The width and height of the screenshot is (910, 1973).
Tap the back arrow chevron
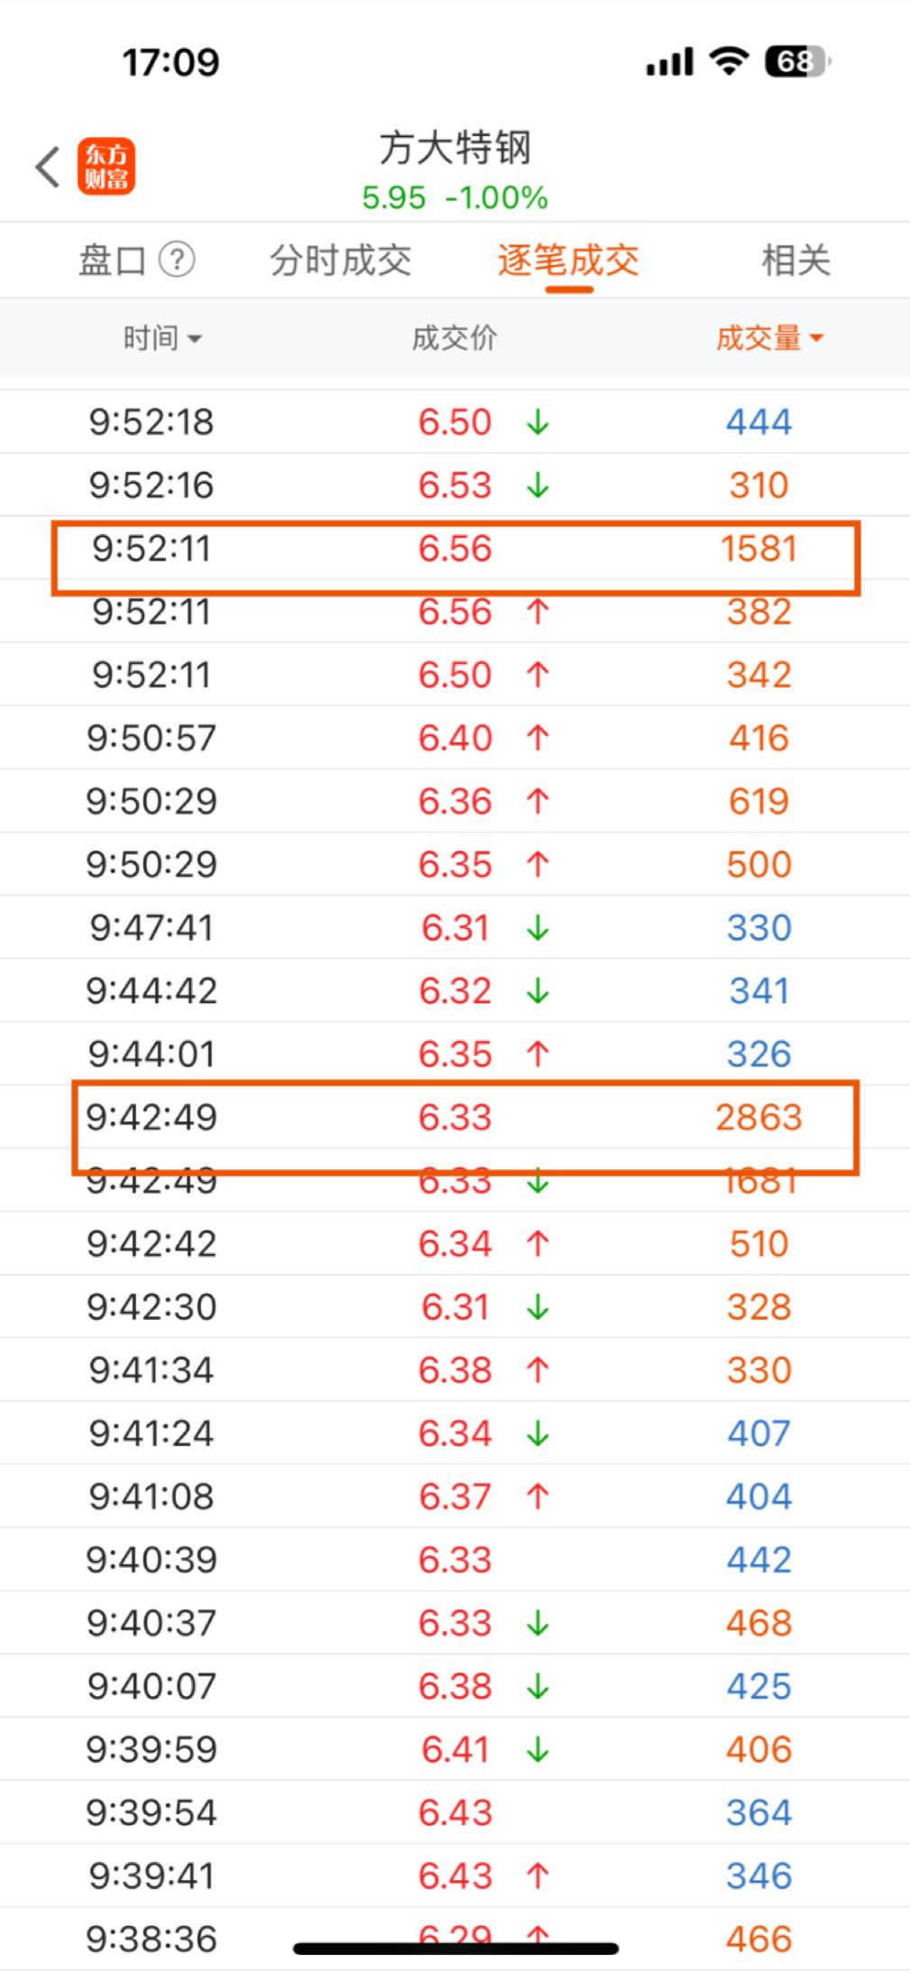click(x=47, y=167)
